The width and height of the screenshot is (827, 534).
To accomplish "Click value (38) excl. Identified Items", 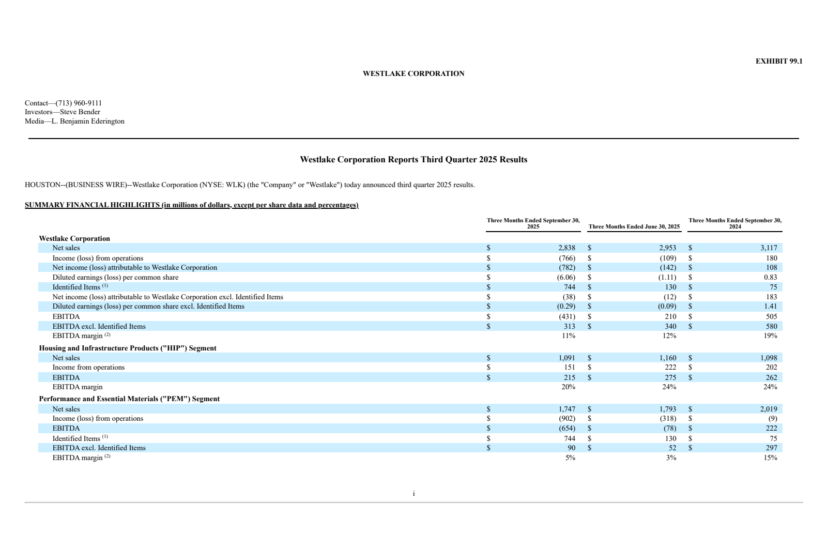I will click(569, 297).
